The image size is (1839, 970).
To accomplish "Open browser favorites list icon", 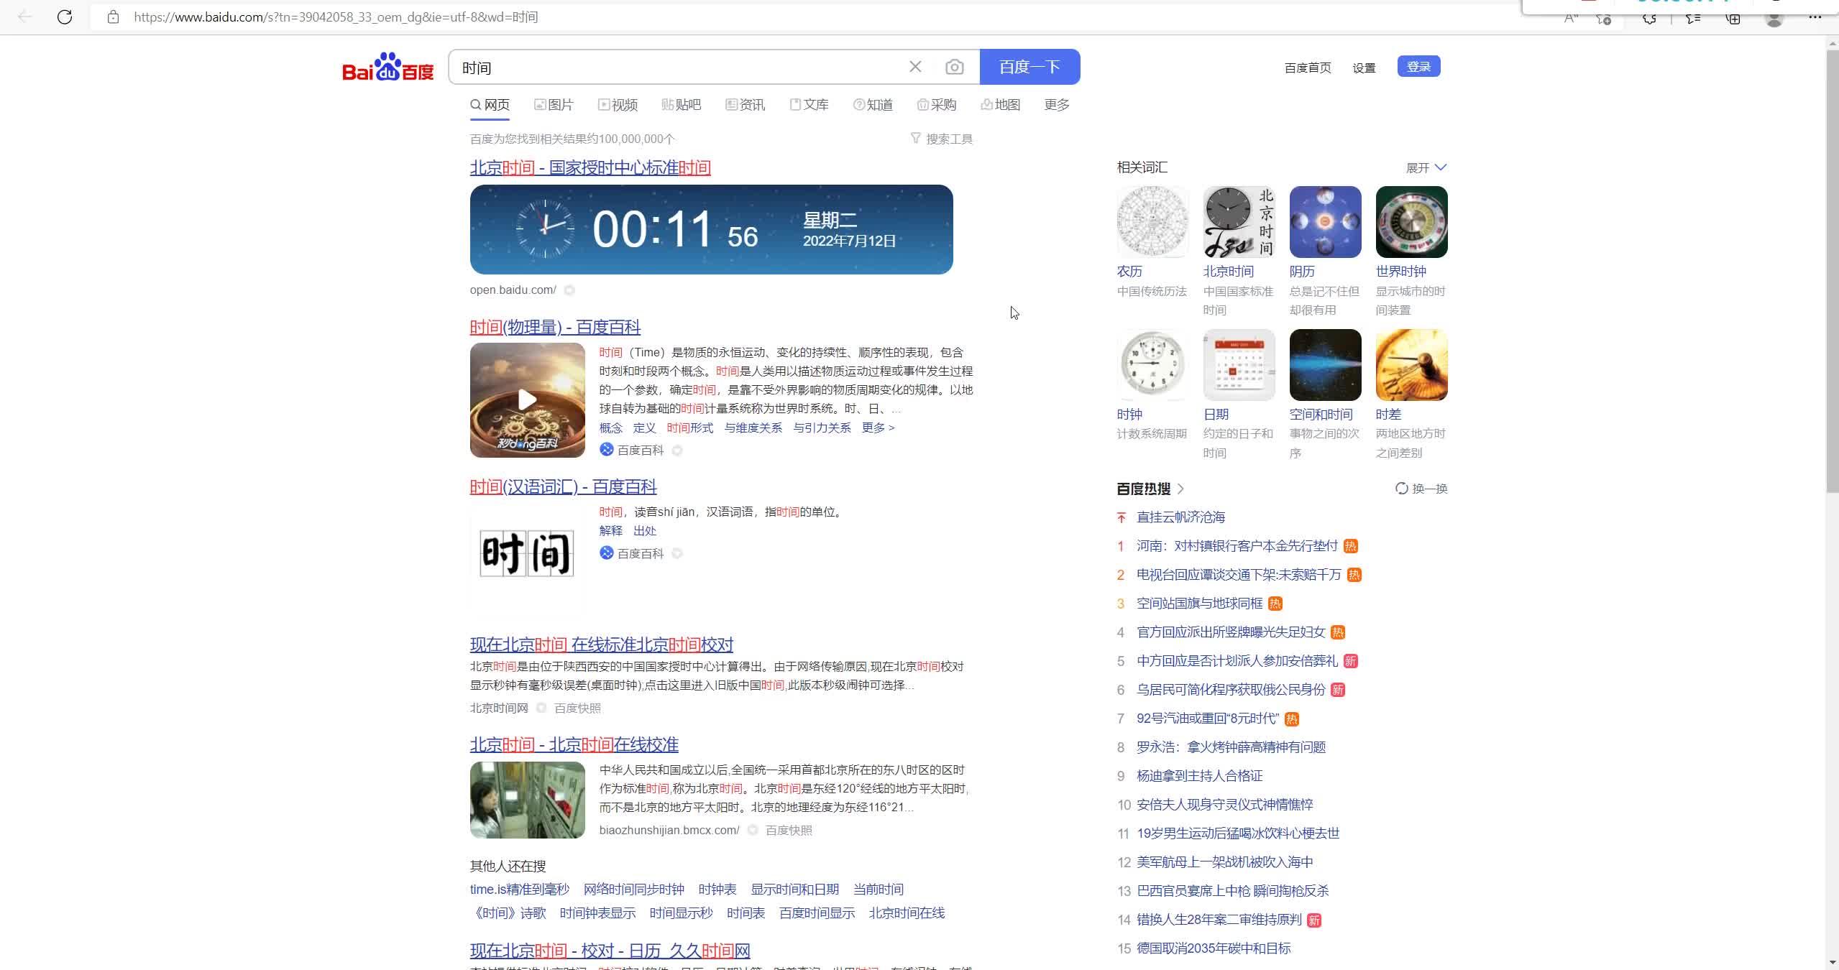I will pos(1693,18).
